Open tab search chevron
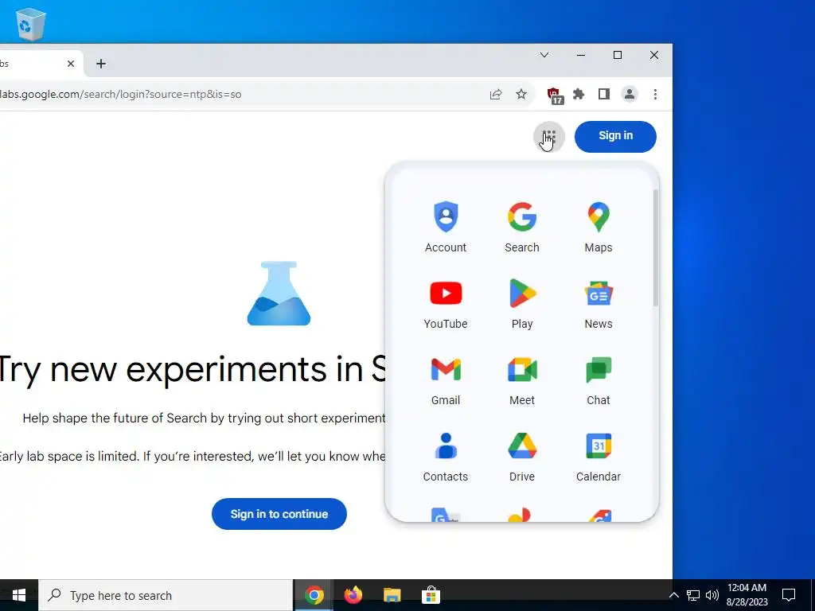The height and width of the screenshot is (611, 815). pos(544,55)
